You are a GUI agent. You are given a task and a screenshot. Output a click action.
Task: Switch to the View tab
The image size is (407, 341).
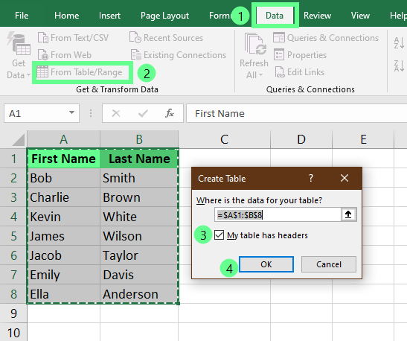coord(360,16)
